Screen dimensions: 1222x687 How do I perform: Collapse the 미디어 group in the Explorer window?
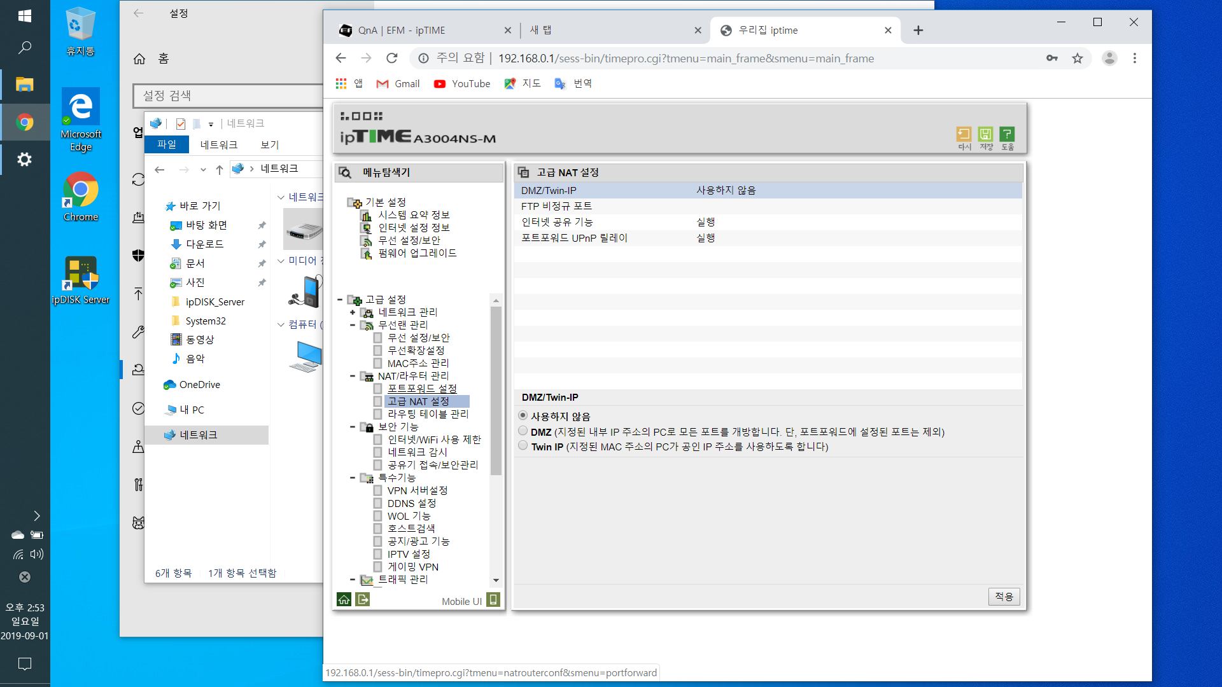(x=281, y=261)
